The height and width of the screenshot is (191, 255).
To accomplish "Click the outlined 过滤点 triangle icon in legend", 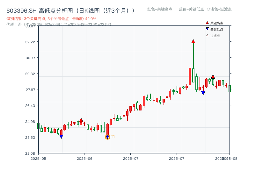I will 207,36.
